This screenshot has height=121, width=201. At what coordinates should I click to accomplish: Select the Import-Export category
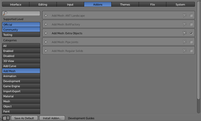coord(21,91)
